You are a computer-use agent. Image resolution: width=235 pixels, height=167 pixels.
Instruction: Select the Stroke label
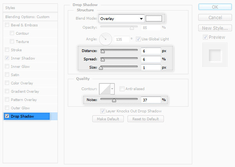click(16, 50)
